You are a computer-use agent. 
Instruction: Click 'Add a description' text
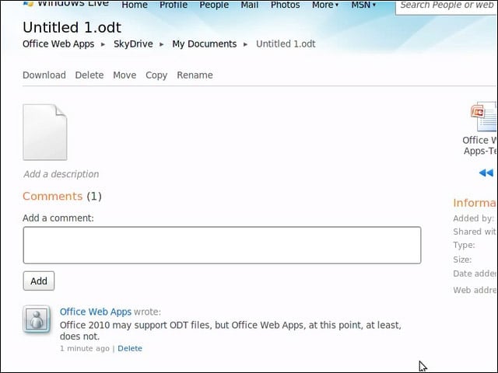pyautogui.click(x=61, y=174)
